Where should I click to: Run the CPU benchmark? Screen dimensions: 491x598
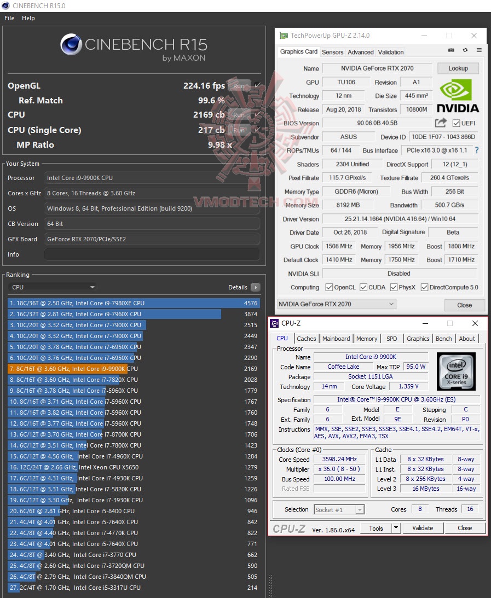coord(239,114)
